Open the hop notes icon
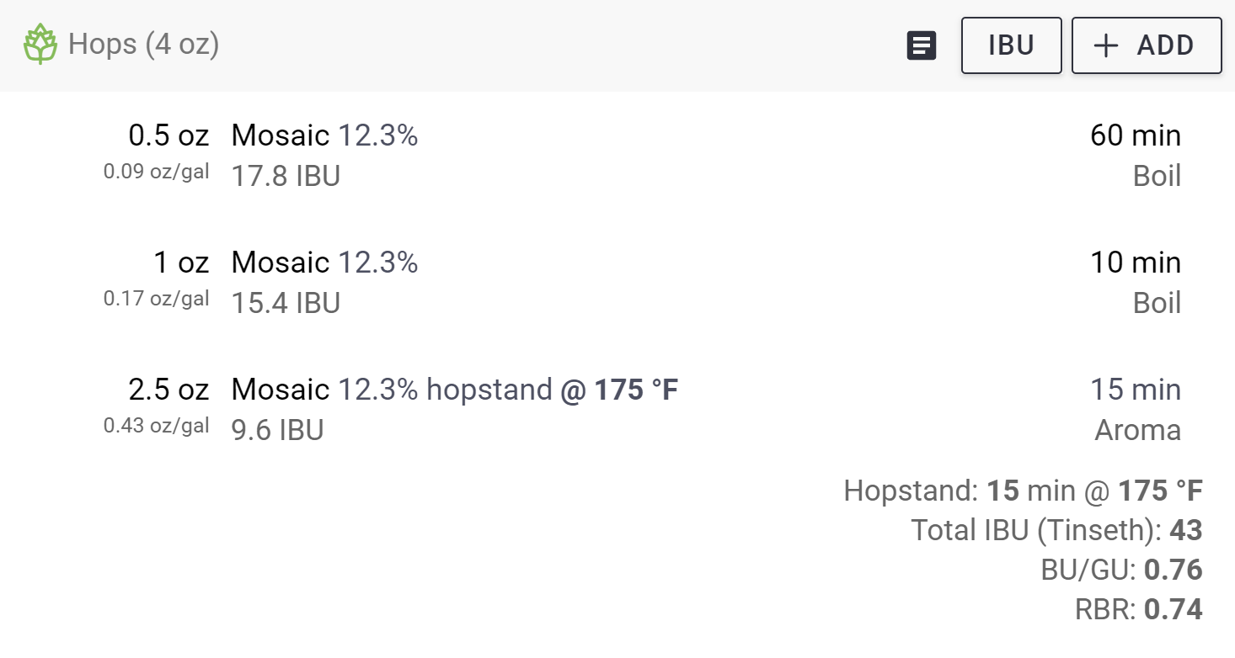 click(922, 45)
